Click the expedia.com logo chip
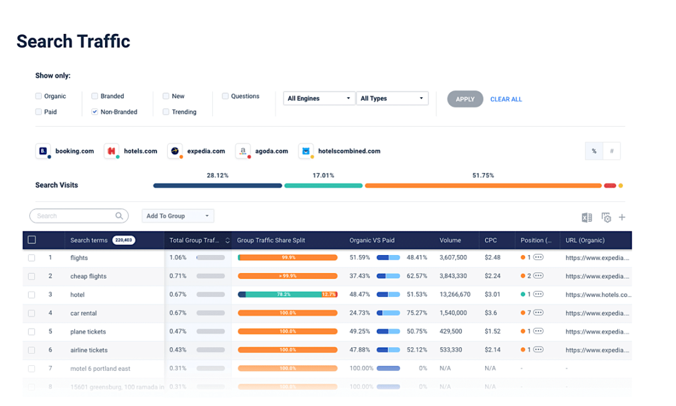 (x=175, y=151)
